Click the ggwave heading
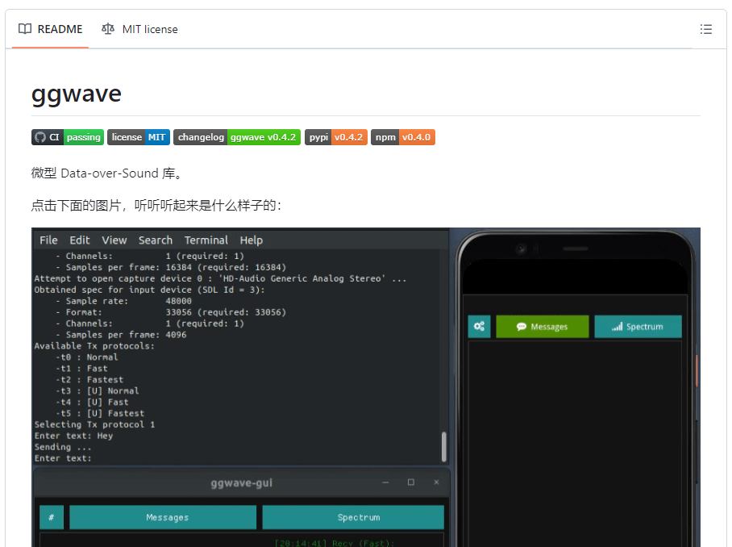The height and width of the screenshot is (547, 732). tap(76, 94)
